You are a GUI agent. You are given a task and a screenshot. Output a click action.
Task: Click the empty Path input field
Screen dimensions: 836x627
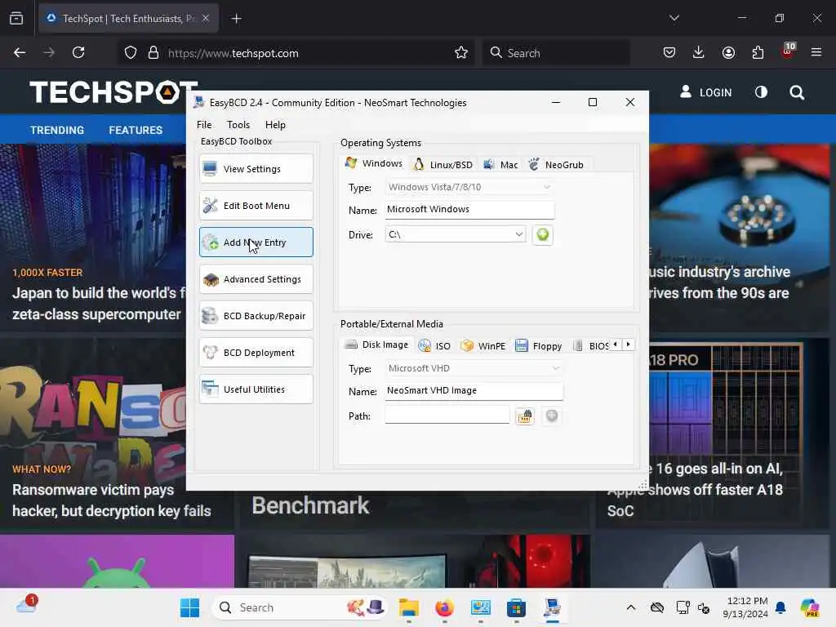447,416
